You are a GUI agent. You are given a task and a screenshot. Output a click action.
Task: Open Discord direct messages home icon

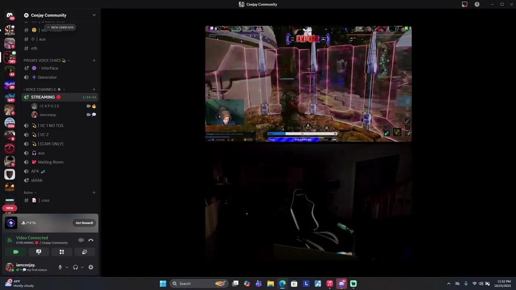[x=10, y=15]
